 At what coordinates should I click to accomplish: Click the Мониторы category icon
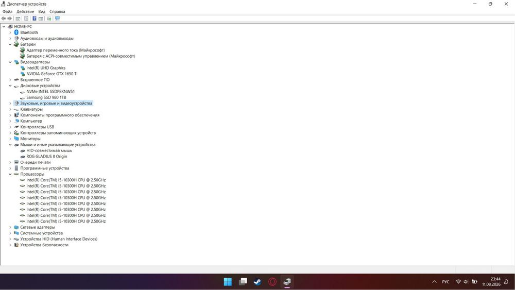tap(16, 139)
